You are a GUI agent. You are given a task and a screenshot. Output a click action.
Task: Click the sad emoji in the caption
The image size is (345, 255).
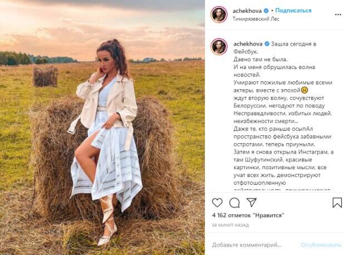tap(304, 90)
